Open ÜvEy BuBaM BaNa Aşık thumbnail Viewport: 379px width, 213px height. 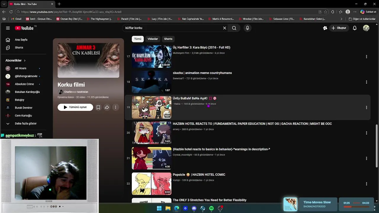coord(152,107)
